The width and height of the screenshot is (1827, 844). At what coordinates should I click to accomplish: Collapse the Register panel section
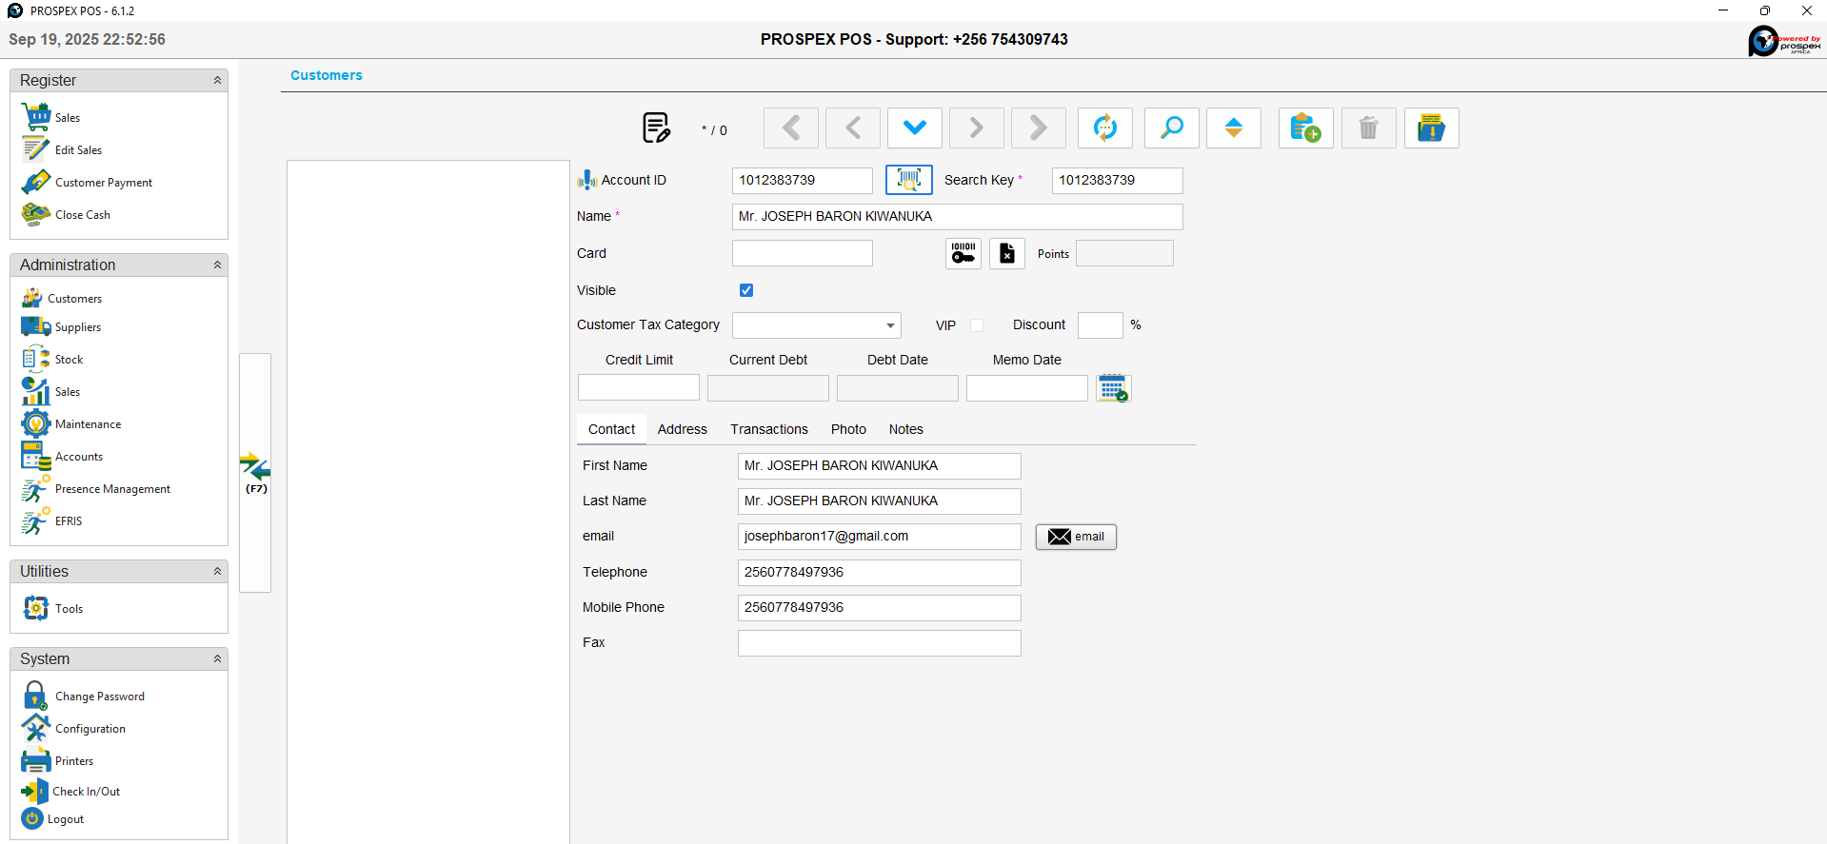[217, 81]
